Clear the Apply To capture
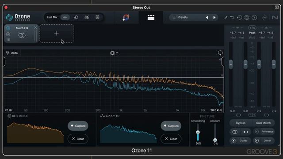This screenshot has height=159, width=283. [x=171, y=139]
